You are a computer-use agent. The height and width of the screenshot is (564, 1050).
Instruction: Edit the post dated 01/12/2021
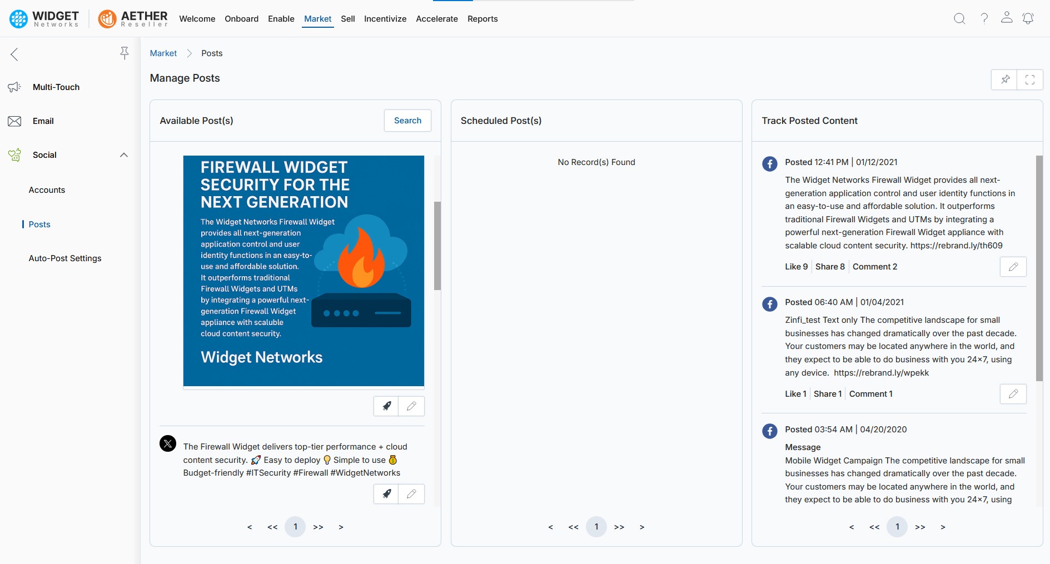coord(1013,267)
